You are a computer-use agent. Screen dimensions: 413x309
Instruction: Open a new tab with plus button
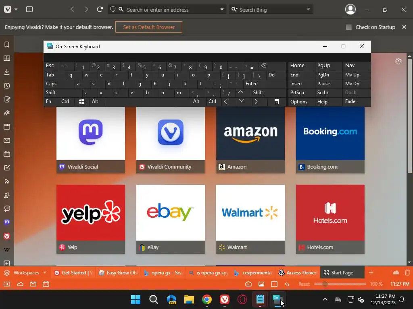pos(371,273)
